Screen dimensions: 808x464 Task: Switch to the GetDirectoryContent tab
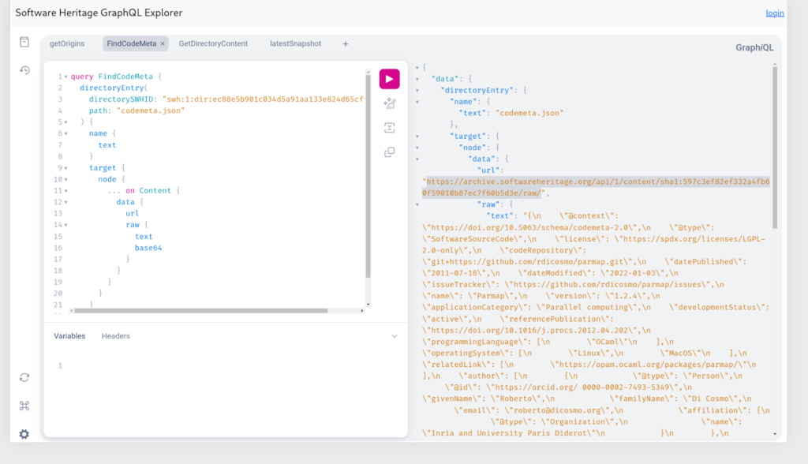click(213, 44)
